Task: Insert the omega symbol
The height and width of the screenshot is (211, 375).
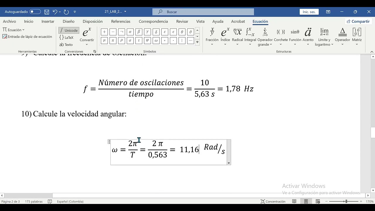Action: [x=156, y=40]
